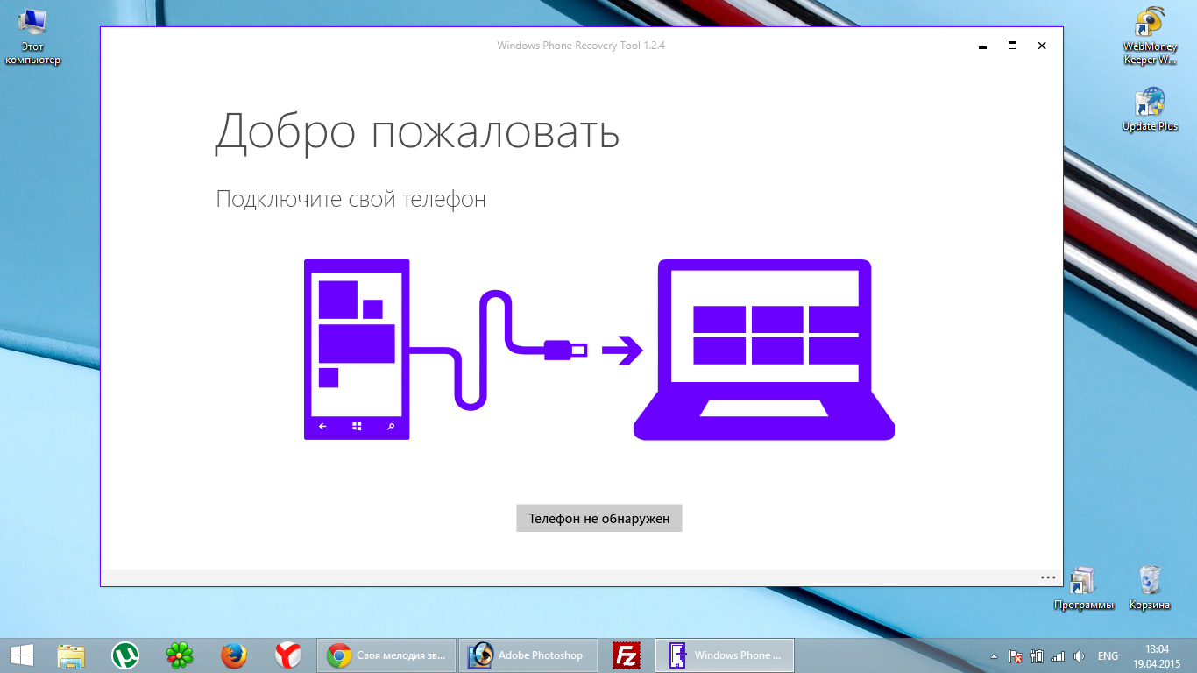
Task: Launch Yandex browser from the taskbar
Action: pos(288,655)
